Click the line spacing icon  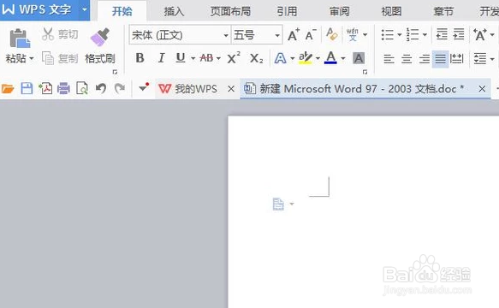tap(480, 59)
